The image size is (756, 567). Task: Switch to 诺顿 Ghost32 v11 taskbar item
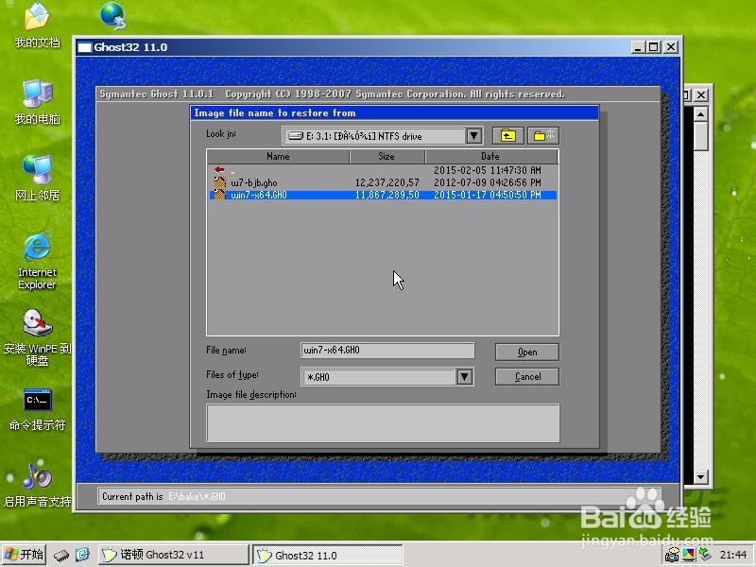174,555
